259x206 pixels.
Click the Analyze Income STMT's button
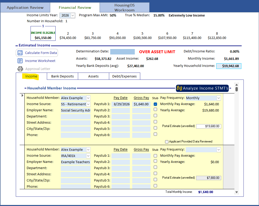coord(202,88)
